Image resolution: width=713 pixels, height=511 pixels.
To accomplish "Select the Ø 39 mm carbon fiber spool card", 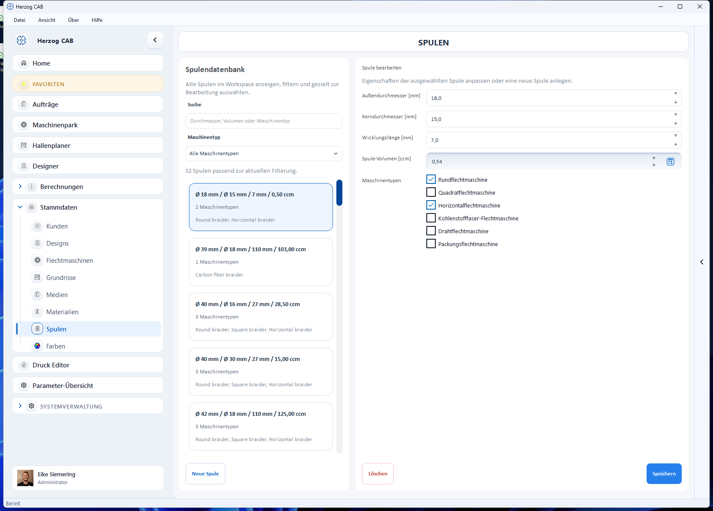I will (x=261, y=262).
